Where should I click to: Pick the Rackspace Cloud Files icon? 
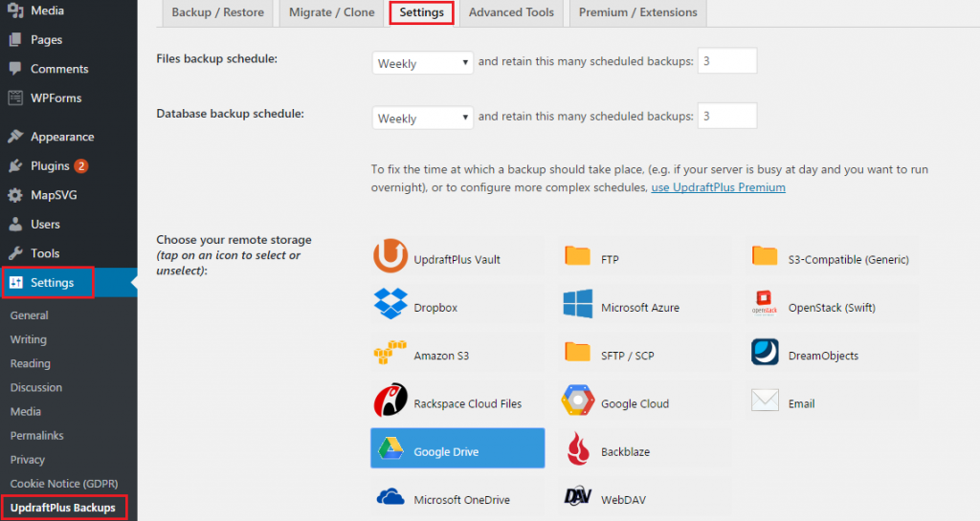coord(390,400)
